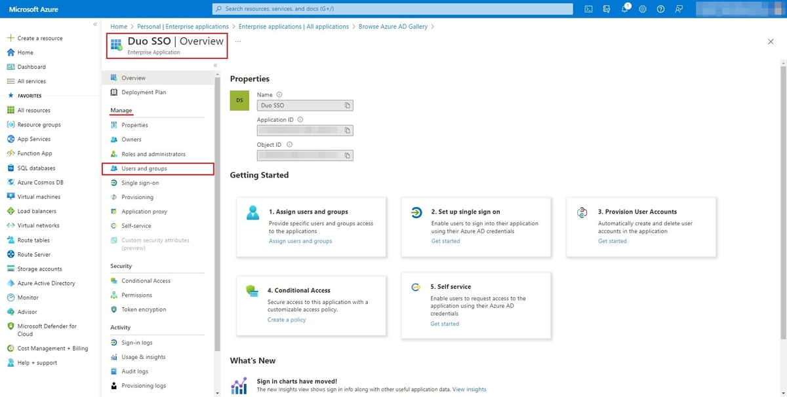This screenshot has height=397, width=787.
Task: Click the Set up single sign on card icon
Action: 416,212
